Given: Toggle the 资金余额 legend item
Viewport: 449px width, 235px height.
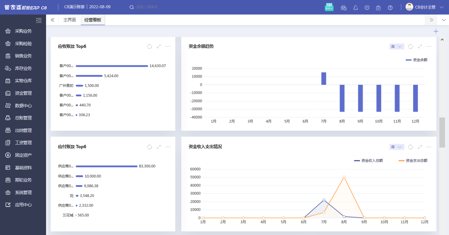Looking at the screenshot, I should tap(416, 60).
